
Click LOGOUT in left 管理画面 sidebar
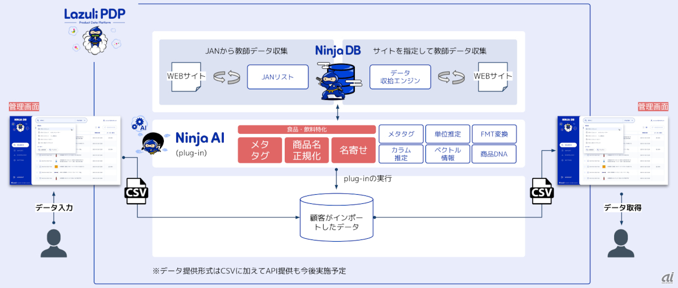click(19, 177)
